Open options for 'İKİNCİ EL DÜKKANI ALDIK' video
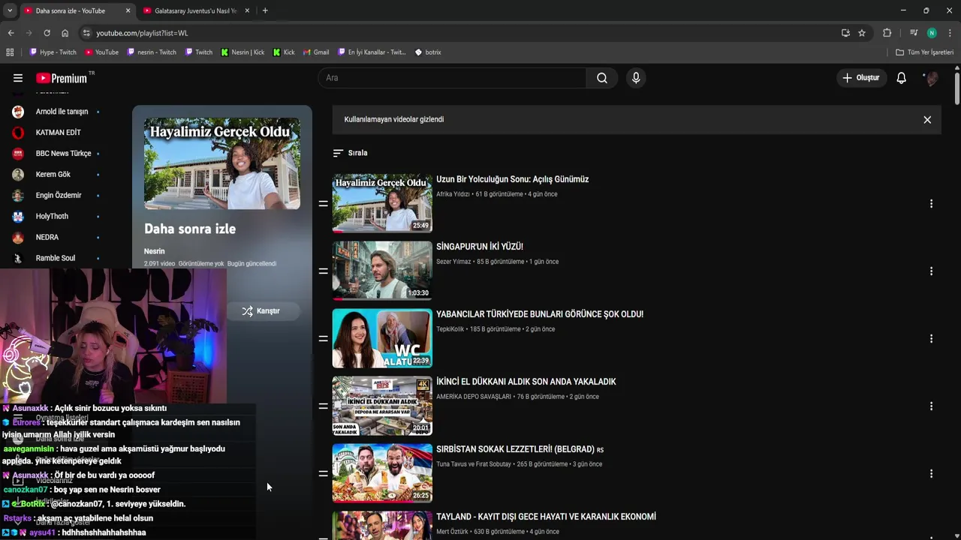Image resolution: width=961 pixels, height=540 pixels. pos(931,406)
